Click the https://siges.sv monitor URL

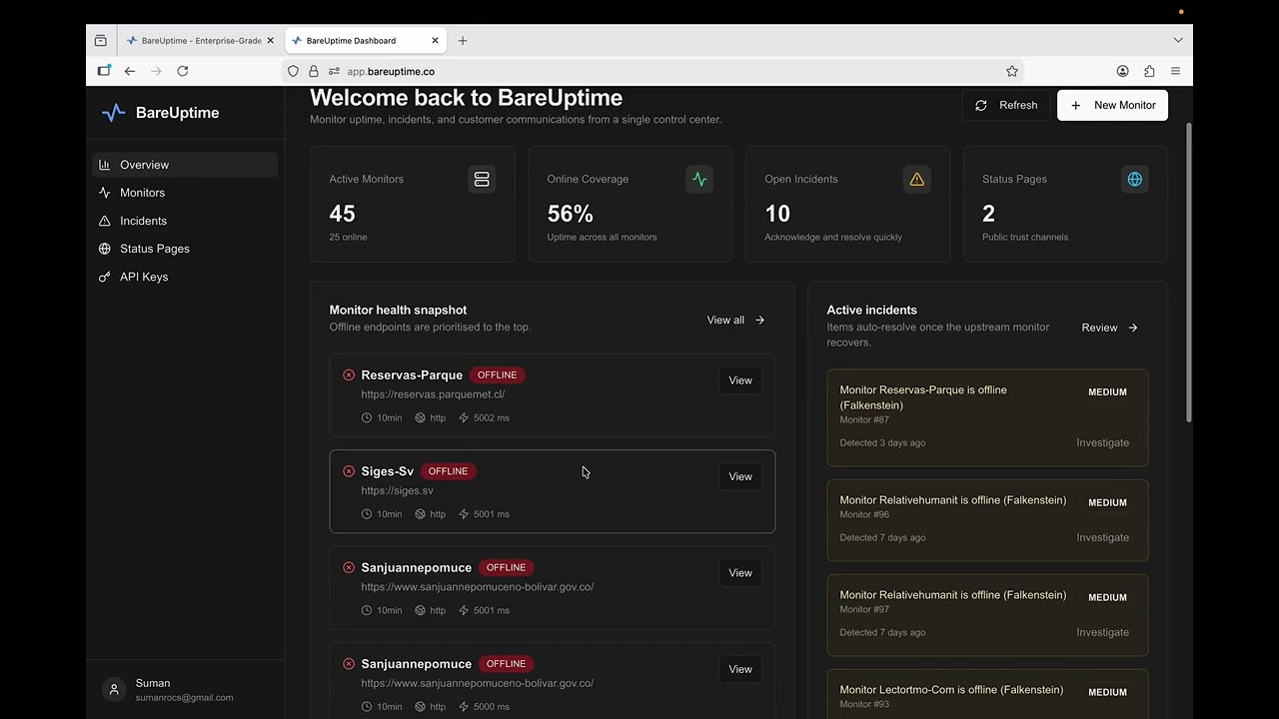(x=398, y=490)
